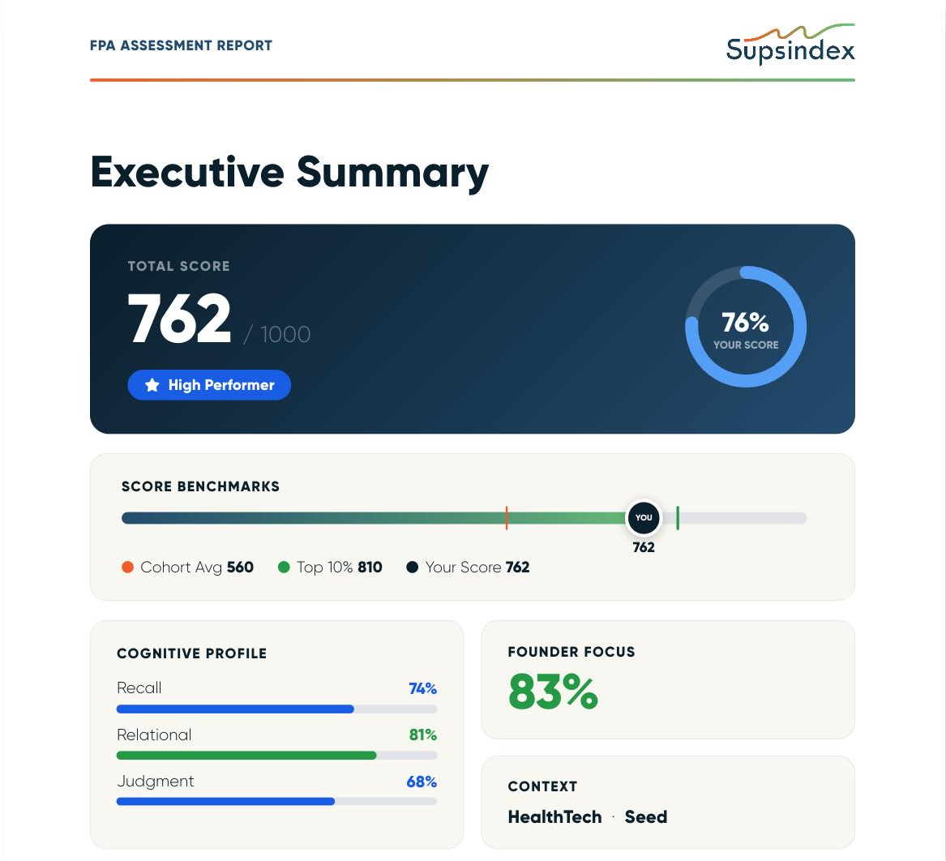Click the FPA Assessment Report header text
Screen dimensions: 946x861
point(181,46)
